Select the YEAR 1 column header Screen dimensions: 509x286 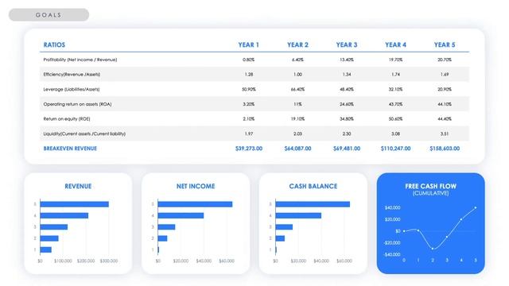249,44
